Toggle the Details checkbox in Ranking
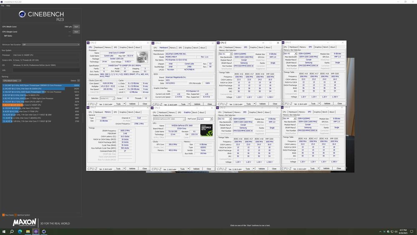The width and height of the screenshot is (417, 235). pos(78,81)
